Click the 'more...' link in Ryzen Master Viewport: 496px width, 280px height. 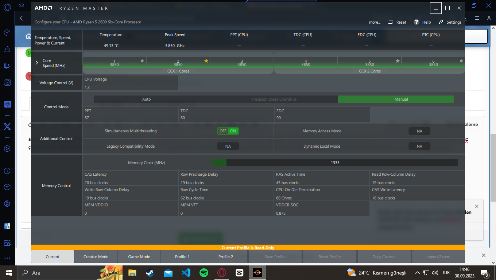[x=375, y=22]
